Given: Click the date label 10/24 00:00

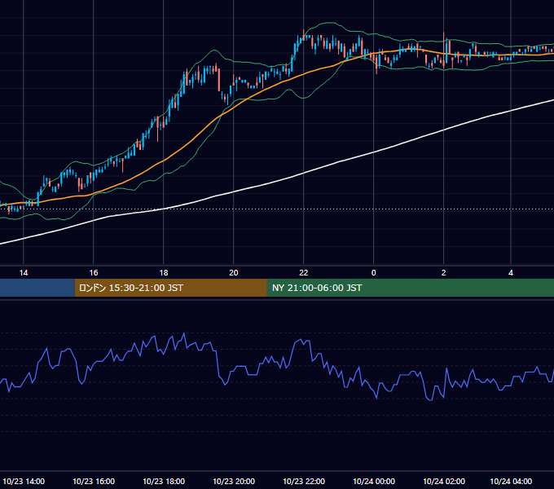Looking at the screenshot, I should 374,481.
